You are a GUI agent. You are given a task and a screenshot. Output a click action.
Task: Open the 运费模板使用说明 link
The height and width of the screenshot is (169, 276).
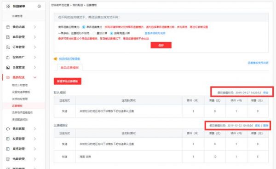[x=258, y=63]
